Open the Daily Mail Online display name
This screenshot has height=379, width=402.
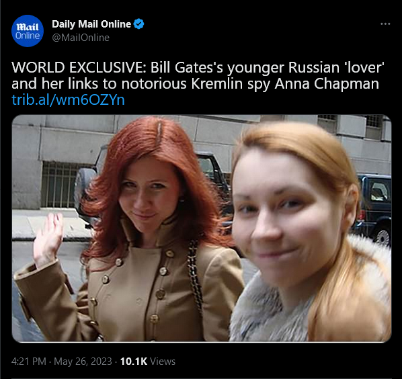tap(91, 24)
